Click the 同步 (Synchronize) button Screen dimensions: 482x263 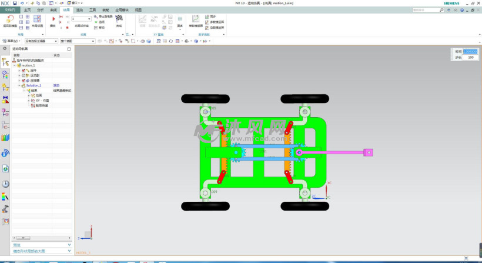pos(210,16)
